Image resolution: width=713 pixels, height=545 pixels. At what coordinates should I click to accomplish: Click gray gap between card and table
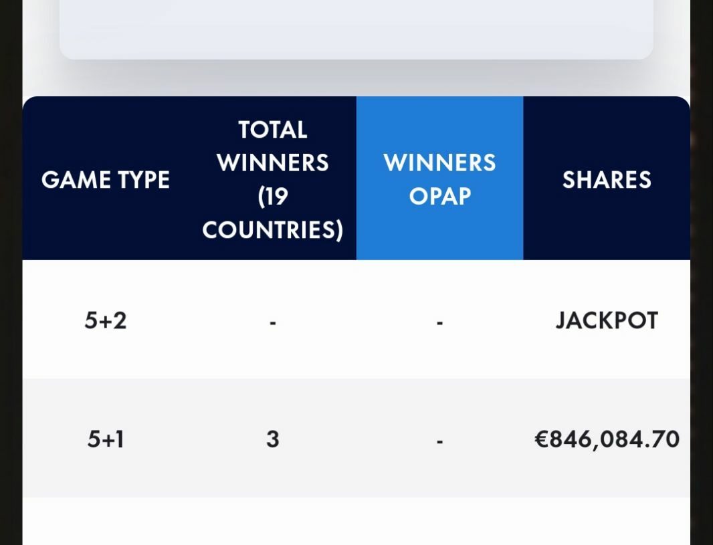pos(356,79)
